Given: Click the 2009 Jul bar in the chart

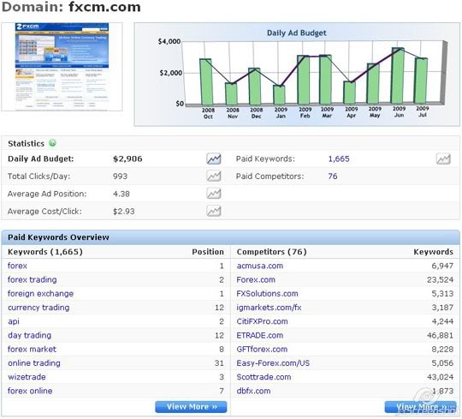Looking at the screenshot, I should pos(421,81).
